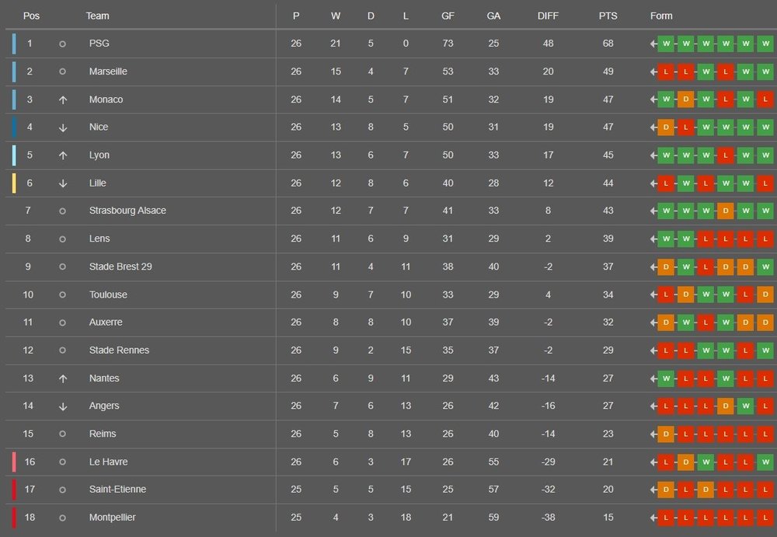Image resolution: width=777 pixels, height=537 pixels.
Task: Open the Stade Brest 29 team link
Action: point(120,267)
